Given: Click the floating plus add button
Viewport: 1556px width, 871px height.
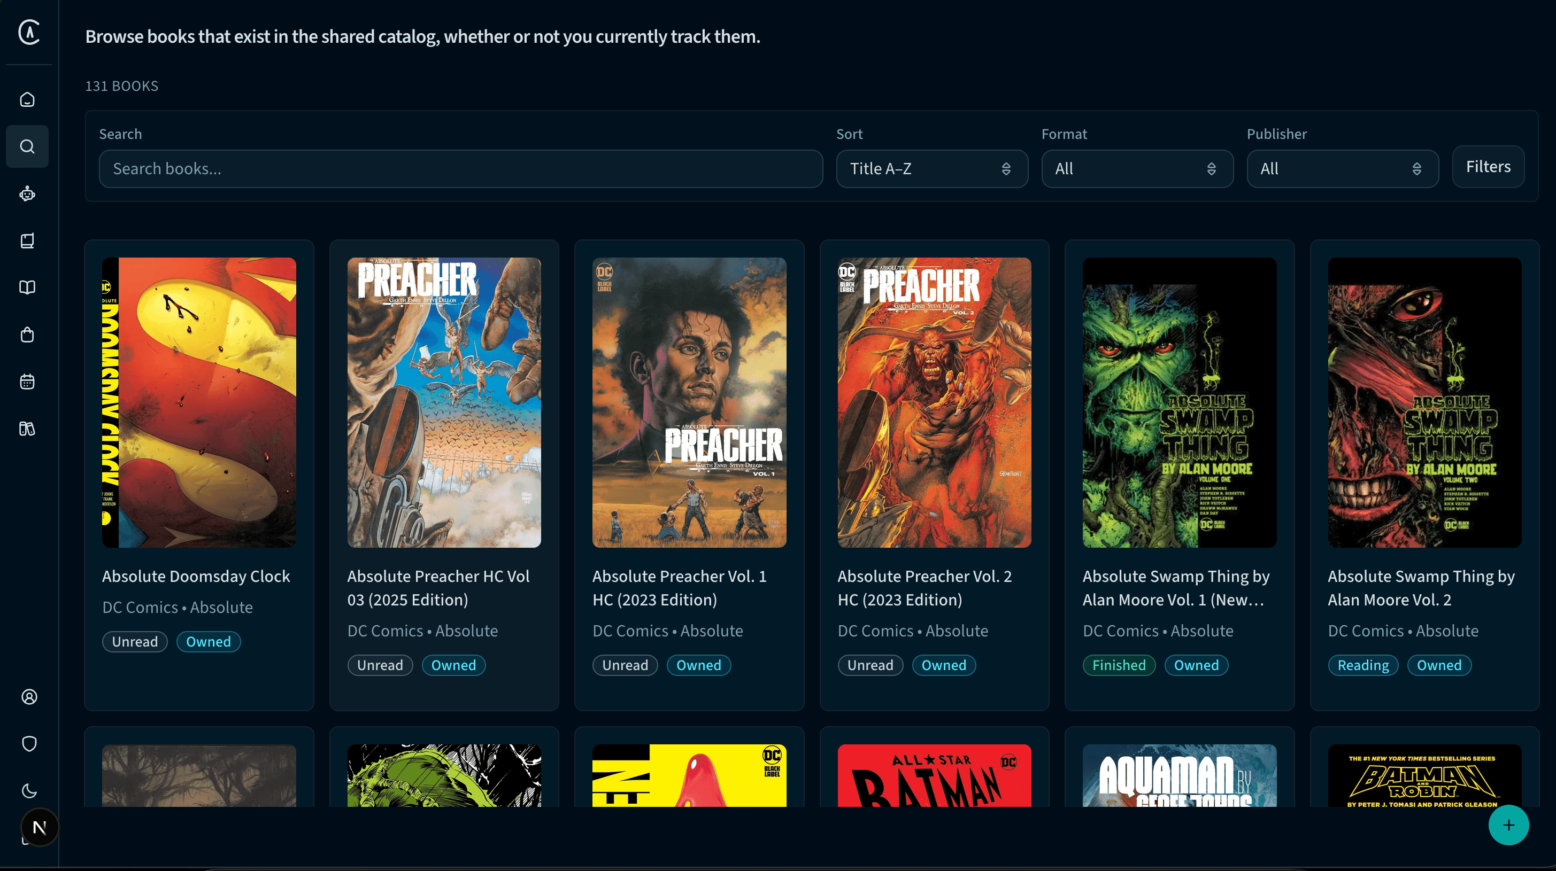Looking at the screenshot, I should click(1508, 825).
